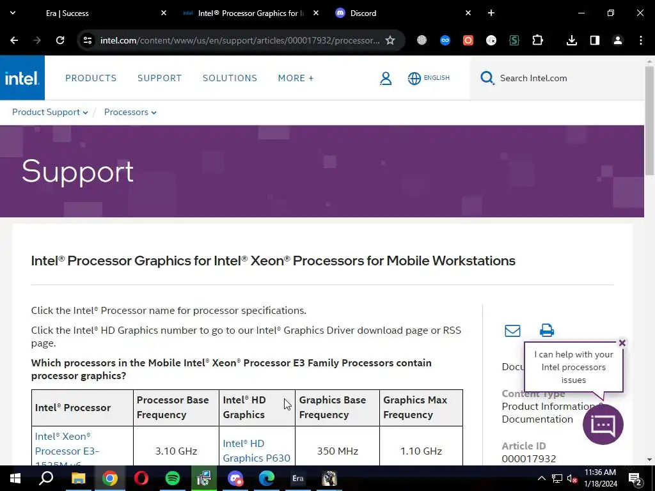
Task: Open Windows notification center
Action: pyautogui.click(x=635, y=479)
